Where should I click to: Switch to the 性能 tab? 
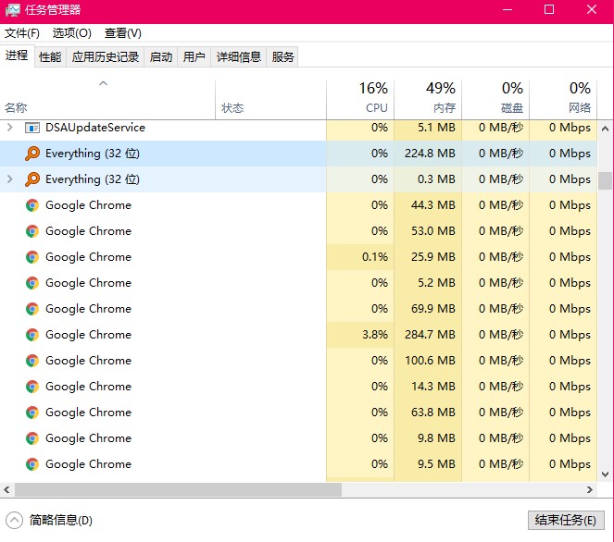[x=50, y=57]
